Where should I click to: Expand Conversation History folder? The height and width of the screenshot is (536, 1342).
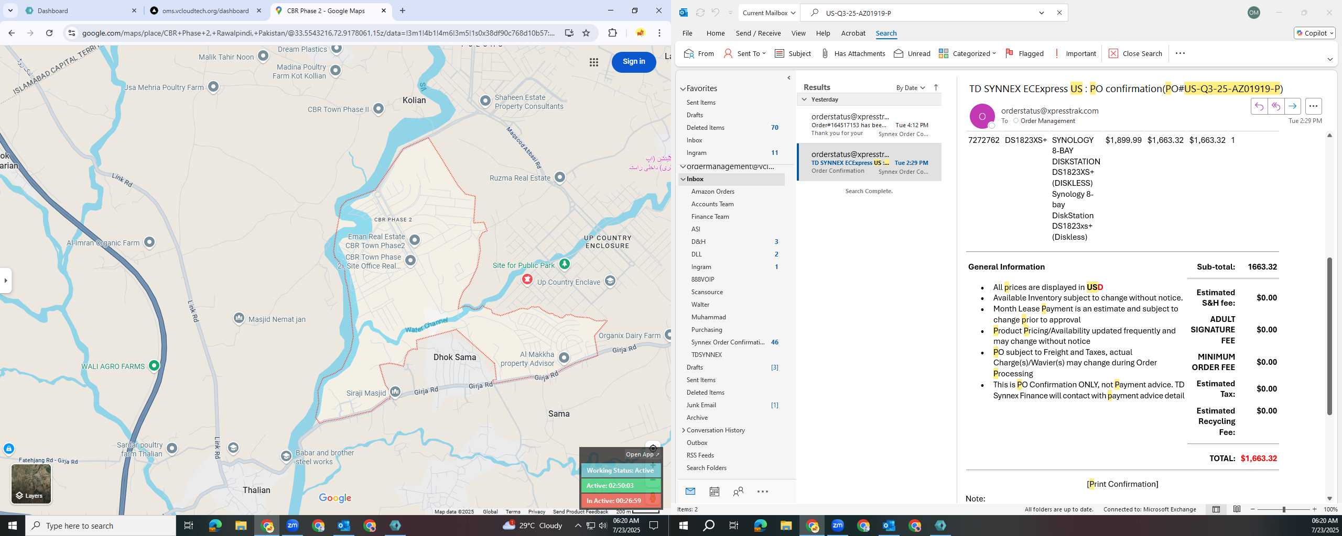(x=683, y=430)
